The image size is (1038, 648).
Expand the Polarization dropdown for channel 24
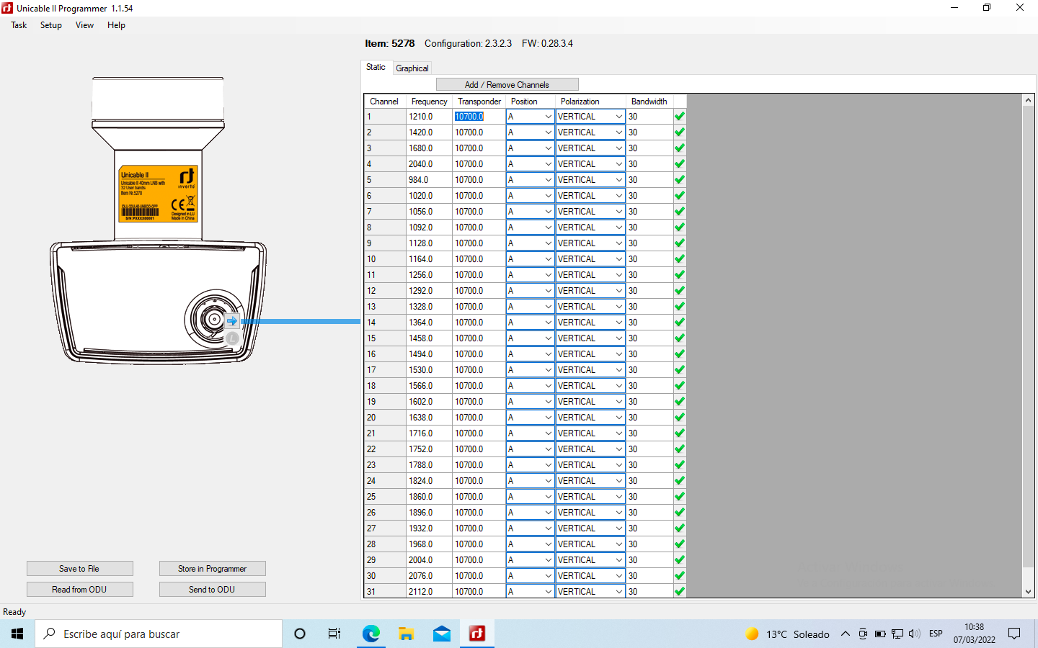(618, 481)
